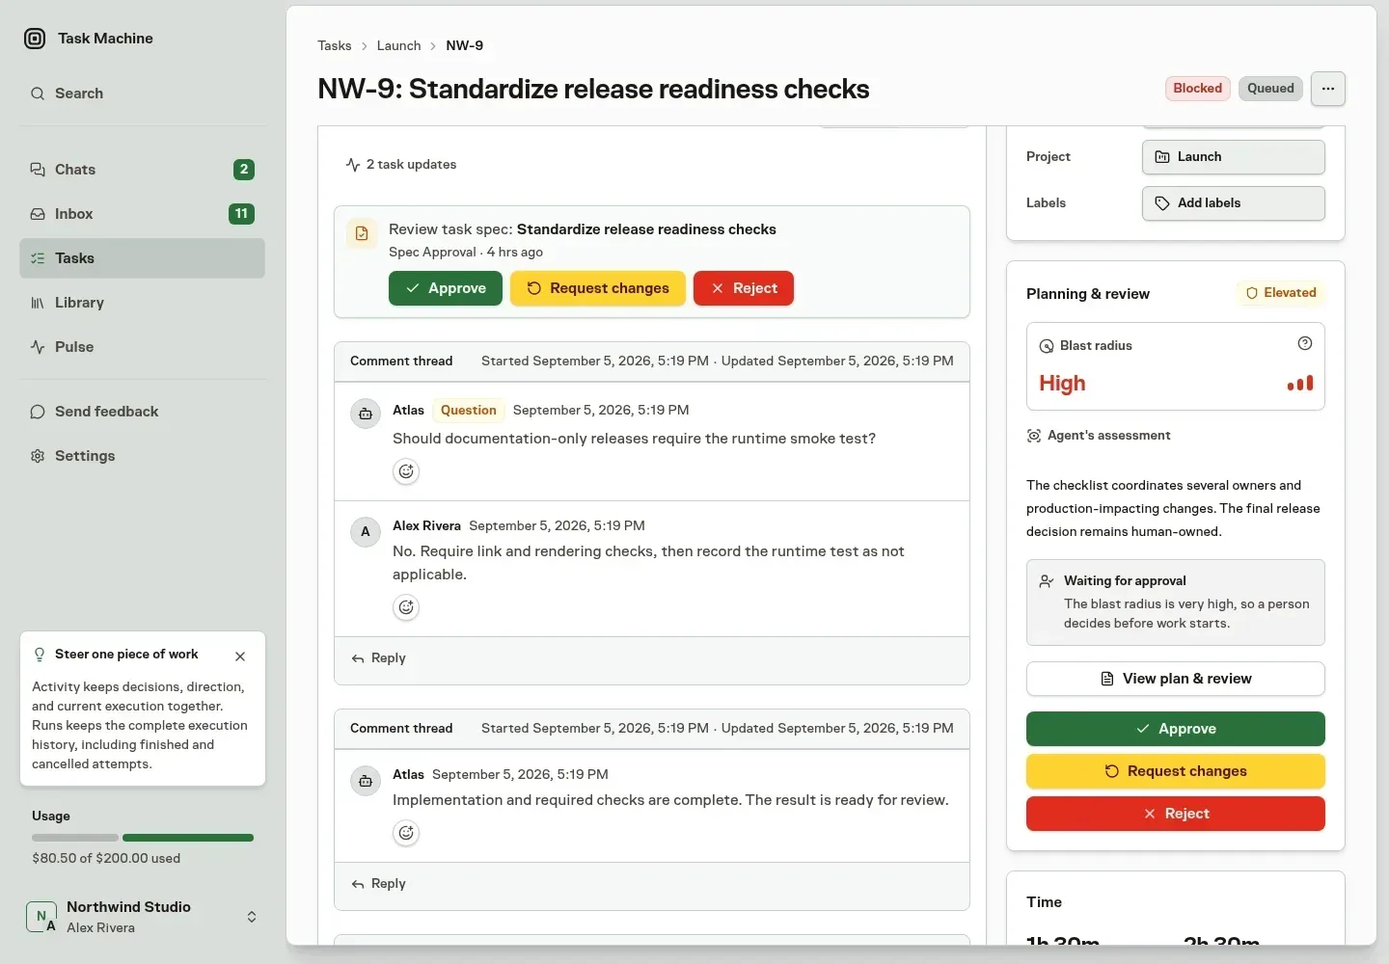This screenshot has width=1389, height=964.
Task: Click Alex Rivera's avatar in the comment
Action: click(366, 531)
